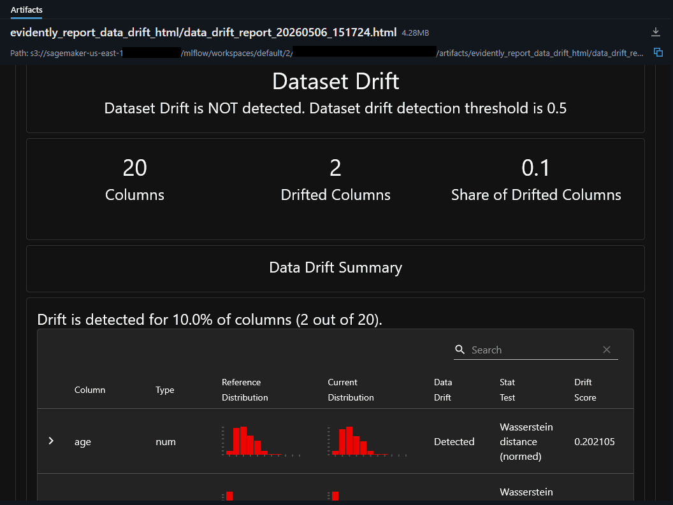Screen dimensions: 673x505
Task: Open the Artifacts tab
Action: [27, 10]
